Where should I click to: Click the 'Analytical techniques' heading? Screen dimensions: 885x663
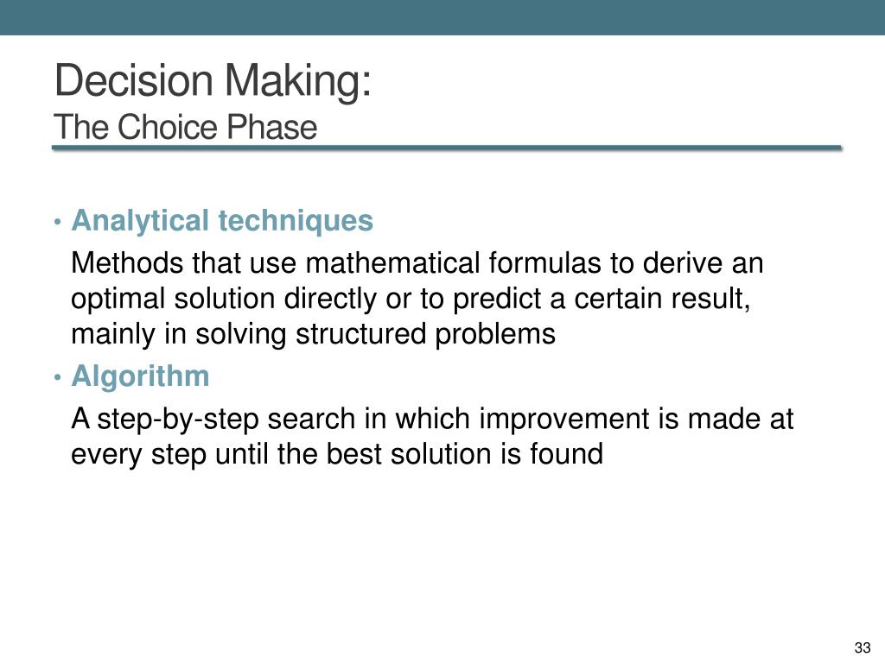click(x=222, y=220)
